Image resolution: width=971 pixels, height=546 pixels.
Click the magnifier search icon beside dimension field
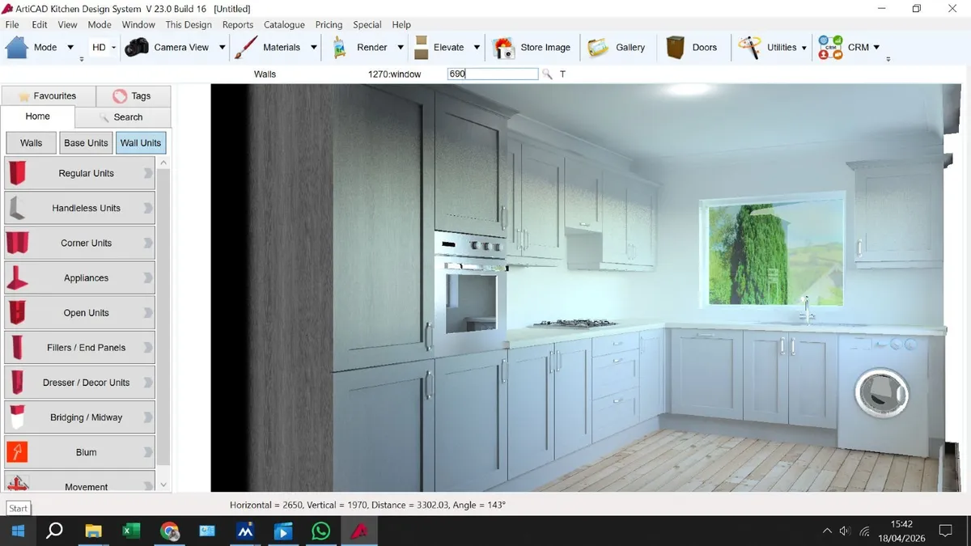547,74
